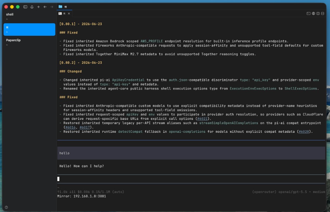330x212 pixels.
Task: Split pane vertically icon
Action: tap(318, 14)
